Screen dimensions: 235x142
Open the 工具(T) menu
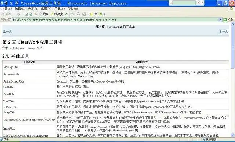tap(59, 9)
